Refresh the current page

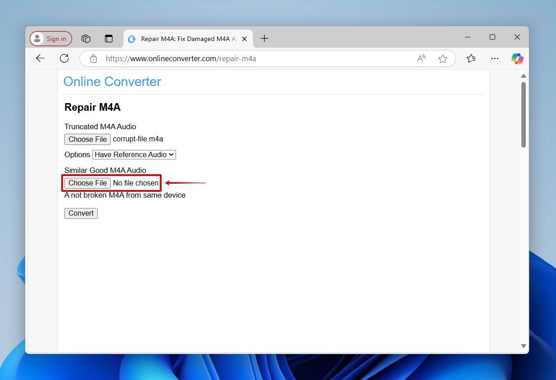pos(64,58)
